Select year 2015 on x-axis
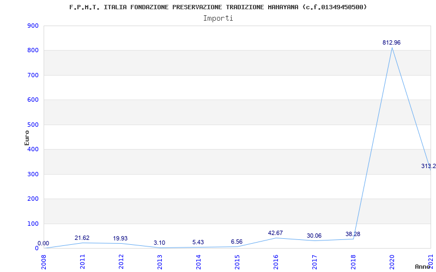 237,262
